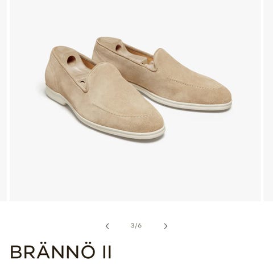The width and height of the screenshot is (273, 273).
Task: Click the number 6 in the image counter
Action: [x=140, y=226]
